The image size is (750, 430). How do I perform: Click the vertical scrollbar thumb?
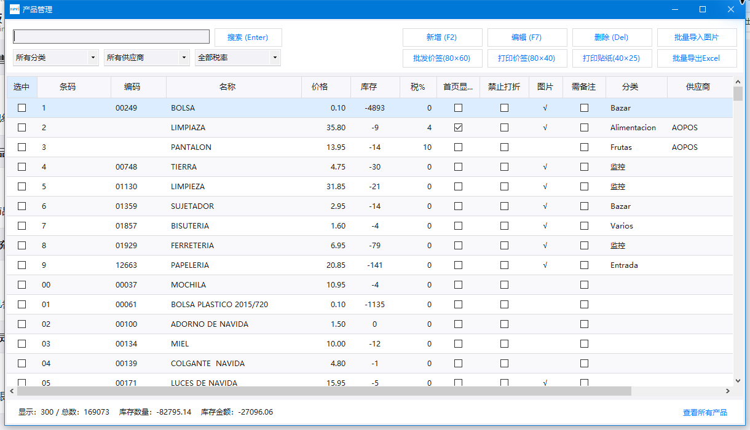coord(738,93)
